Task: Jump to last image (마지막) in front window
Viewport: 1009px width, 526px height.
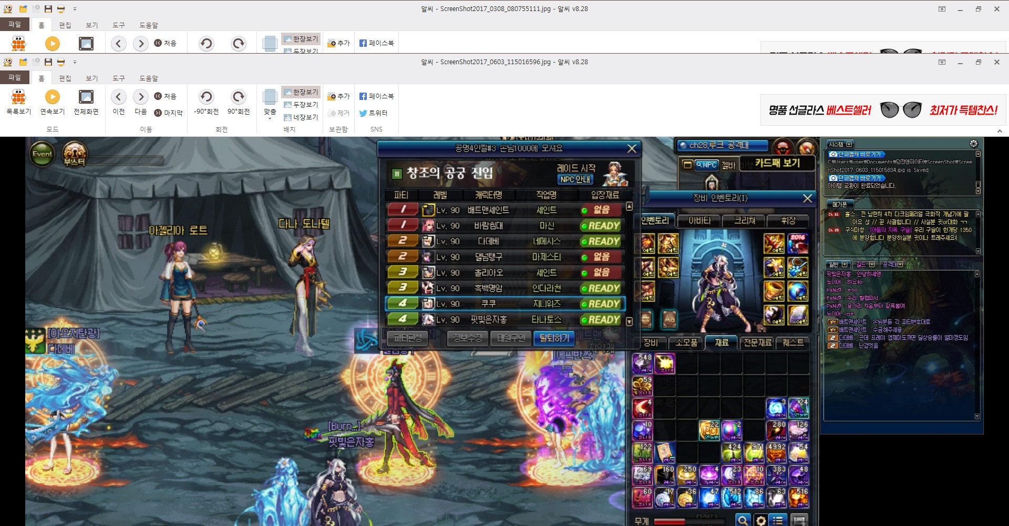Action: coord(168,113)
